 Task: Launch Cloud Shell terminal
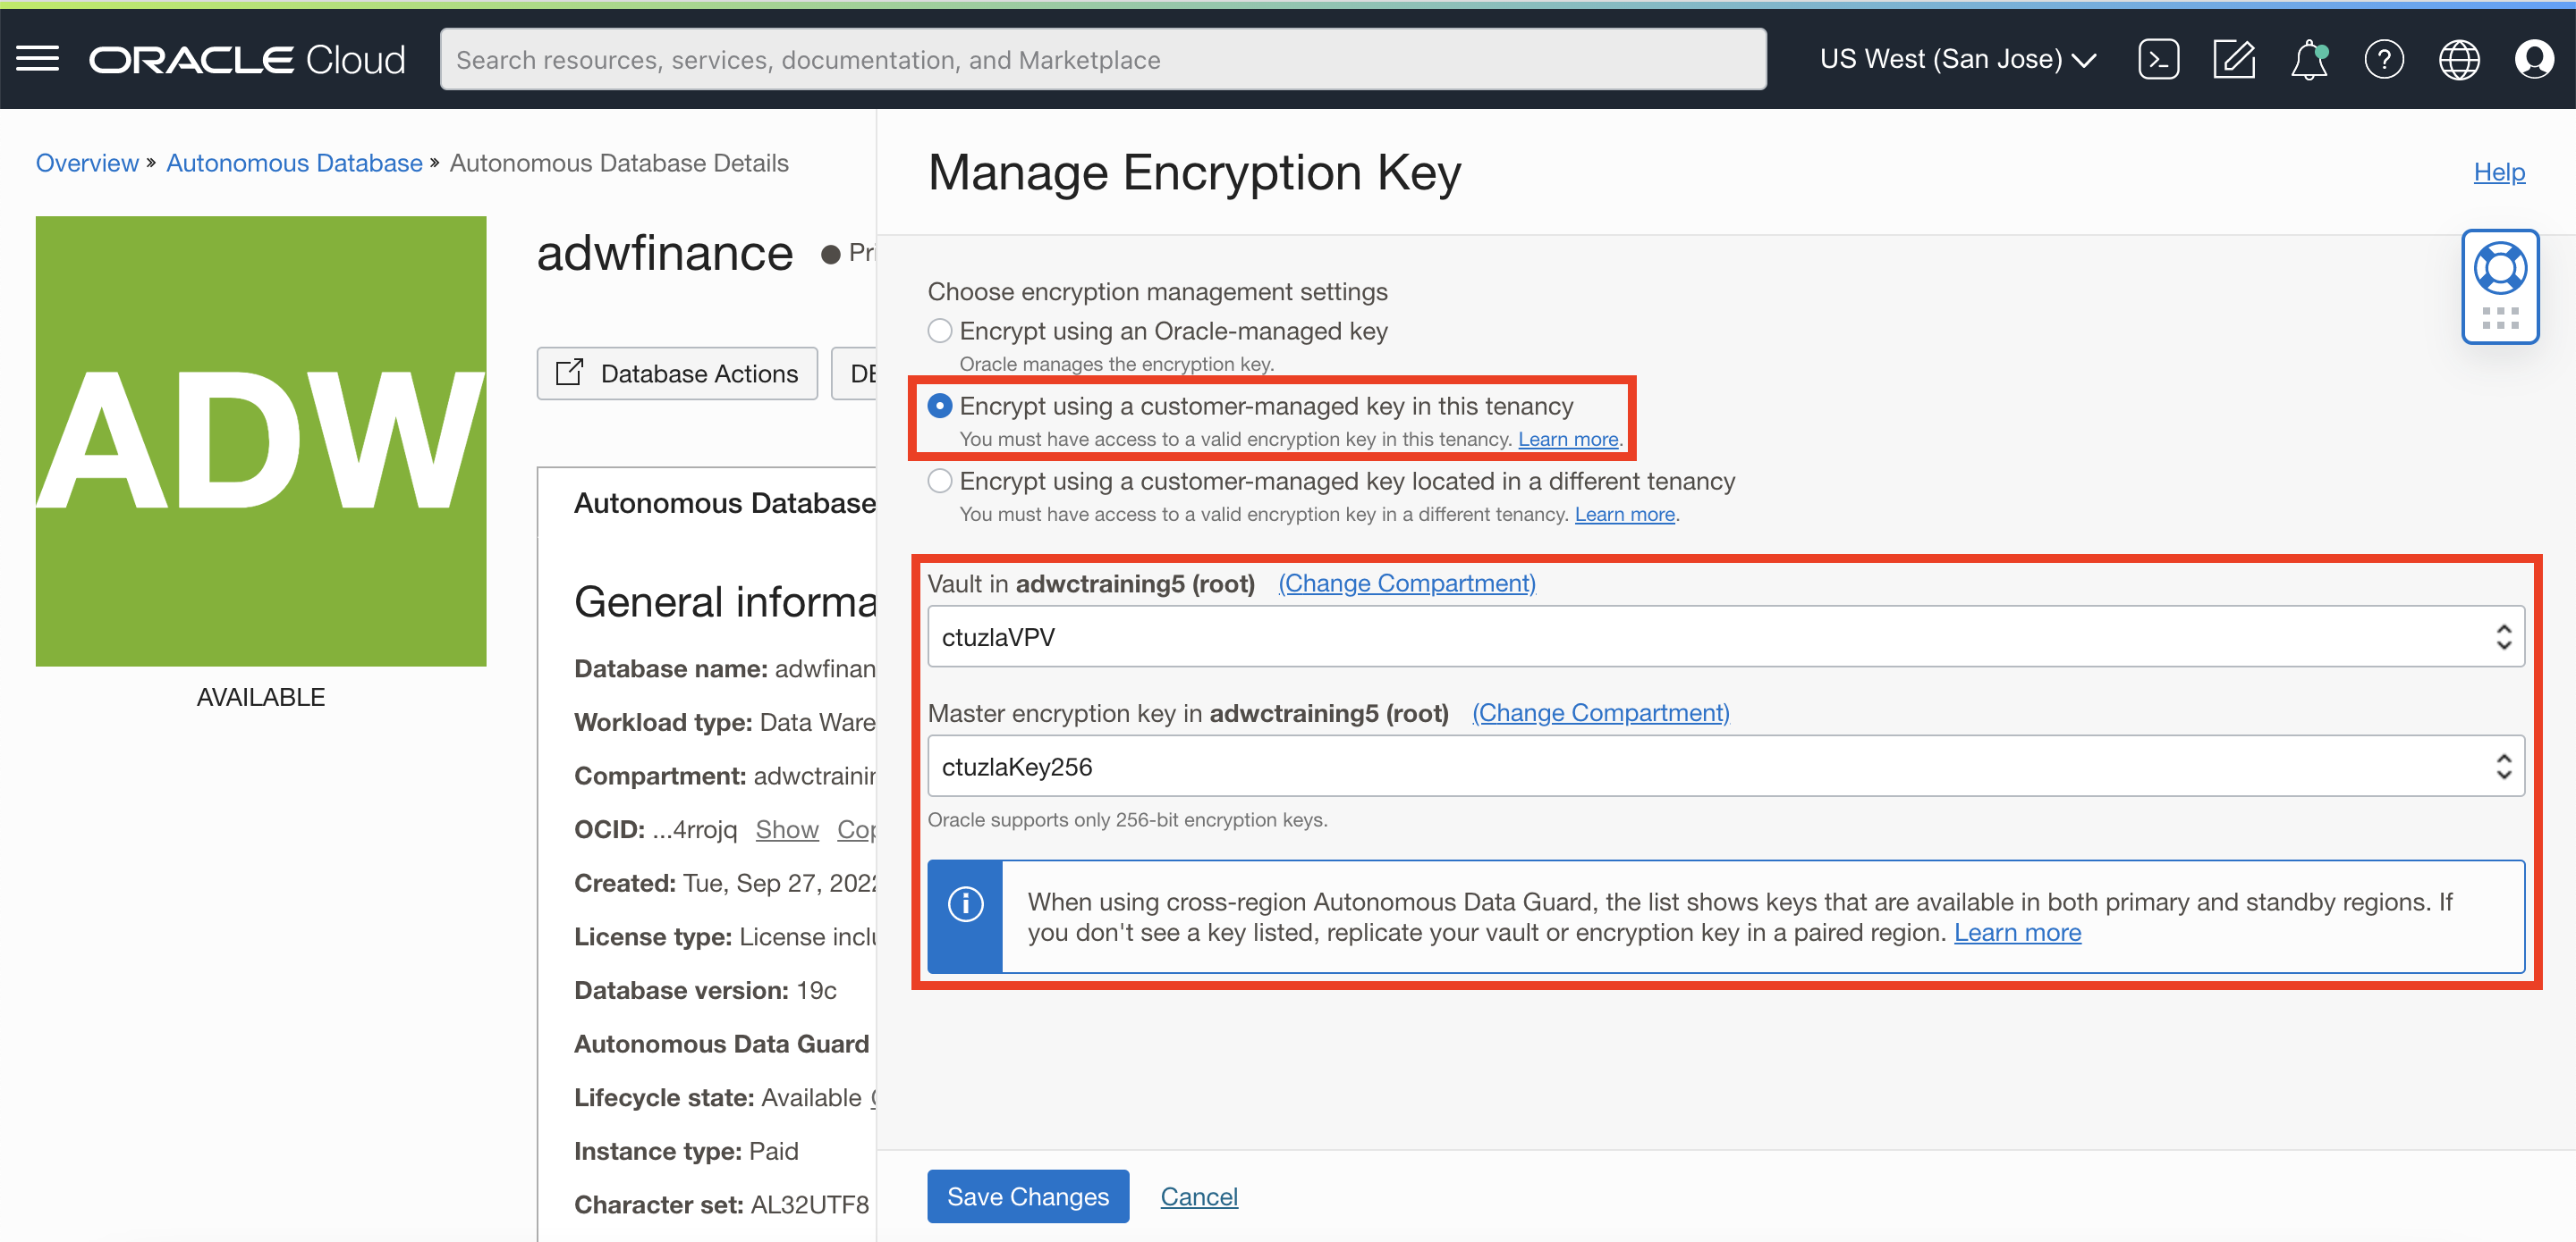2158,59
